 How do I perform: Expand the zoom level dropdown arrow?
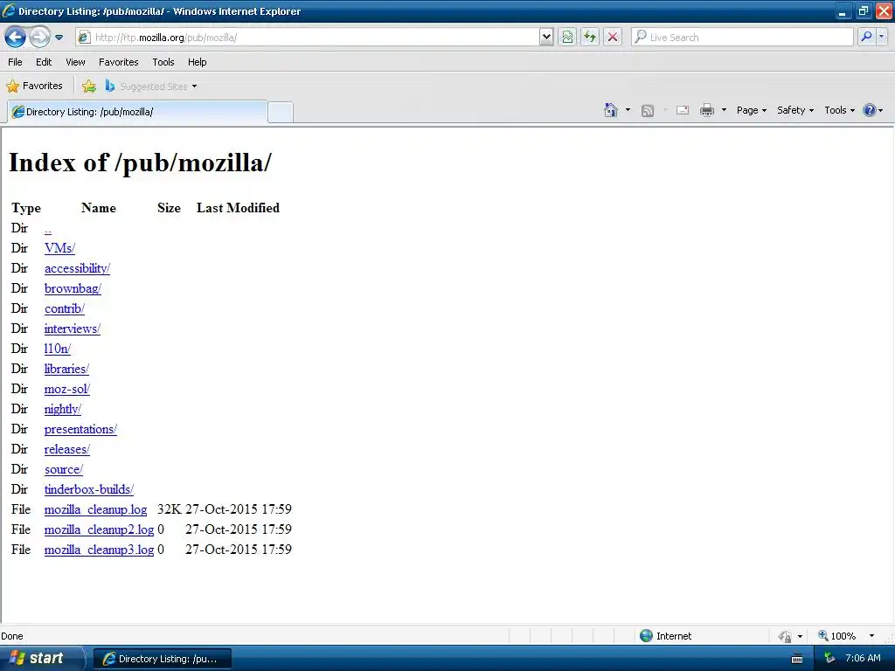coord(871,636)
